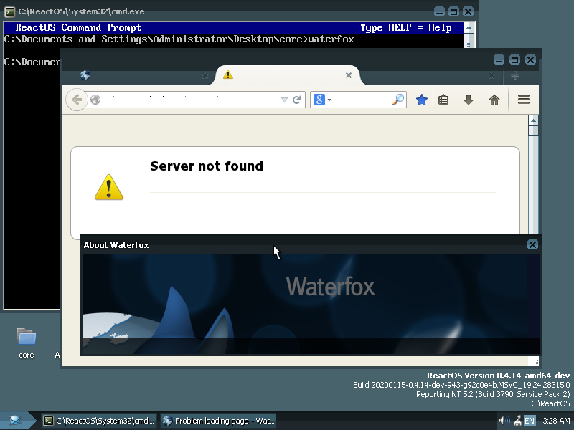The width and height of the screenshot is (574, 430).
Task: Open the ReactOS Start button
Action: coord(17,421)
